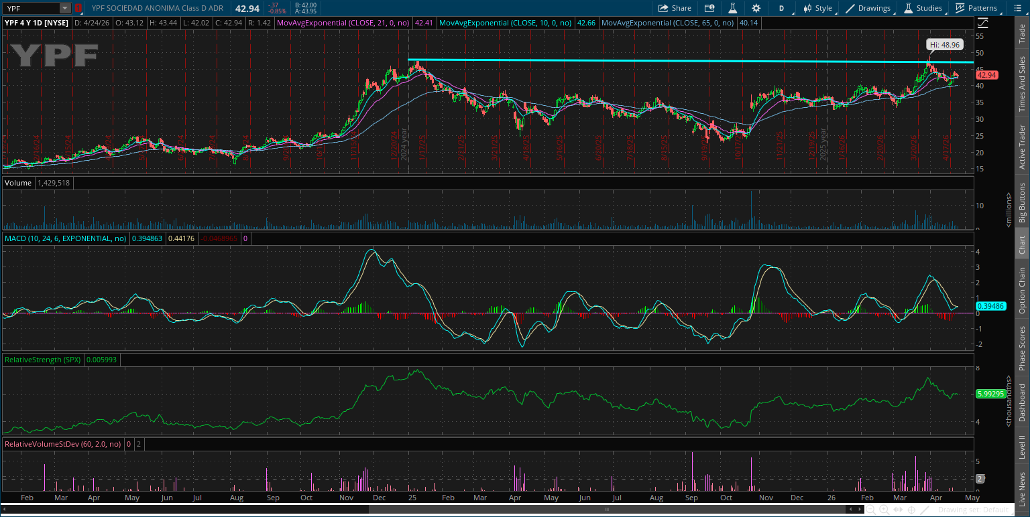Switch to Big Buttons side tab
The height and width of the screenshot is (517, 1030).
[1022, 202]
